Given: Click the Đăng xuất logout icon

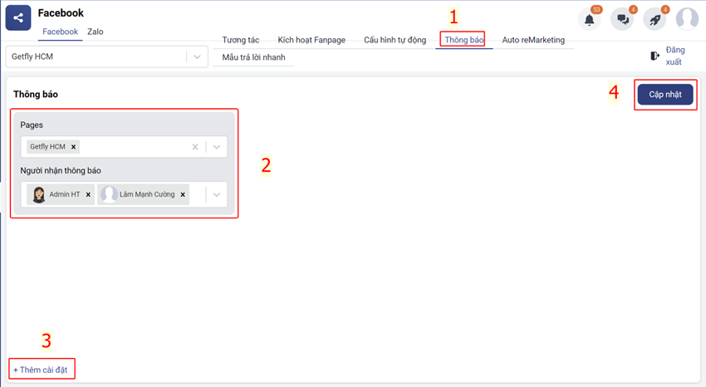Looking at the screenshot, I should pos(655,56).
